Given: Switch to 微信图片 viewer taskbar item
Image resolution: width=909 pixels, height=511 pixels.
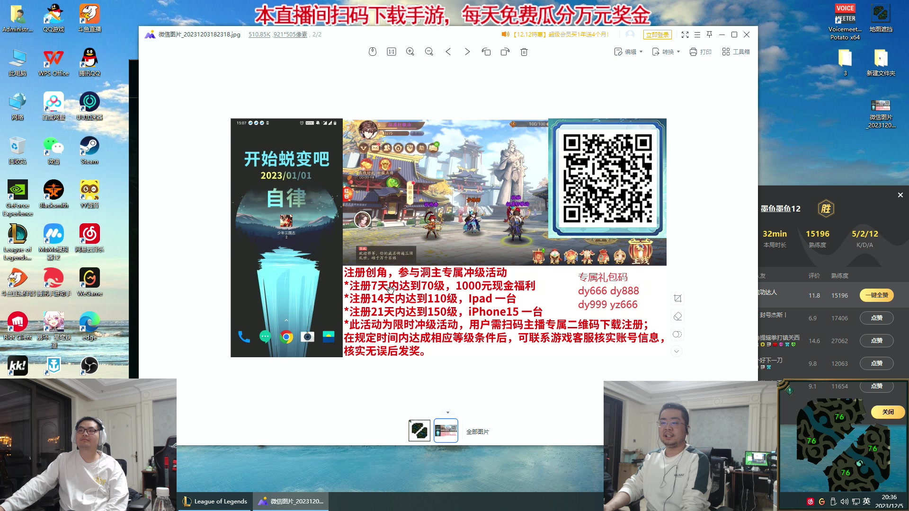Looking at the screenshot, I should coord(291,501).
